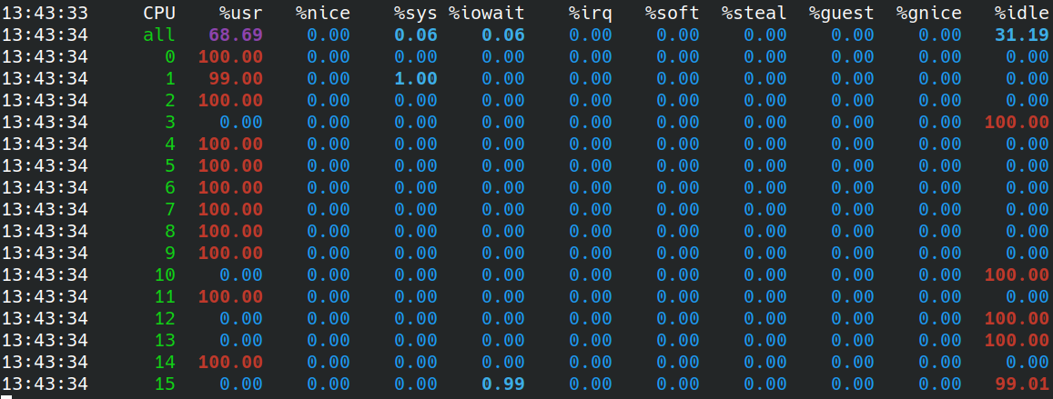1053x399 pixels.
Task: Select the %guest column header
Action: click(x=842, y=14)
